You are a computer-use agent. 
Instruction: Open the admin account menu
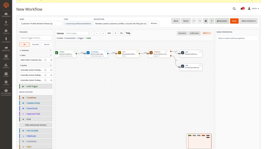253,8
